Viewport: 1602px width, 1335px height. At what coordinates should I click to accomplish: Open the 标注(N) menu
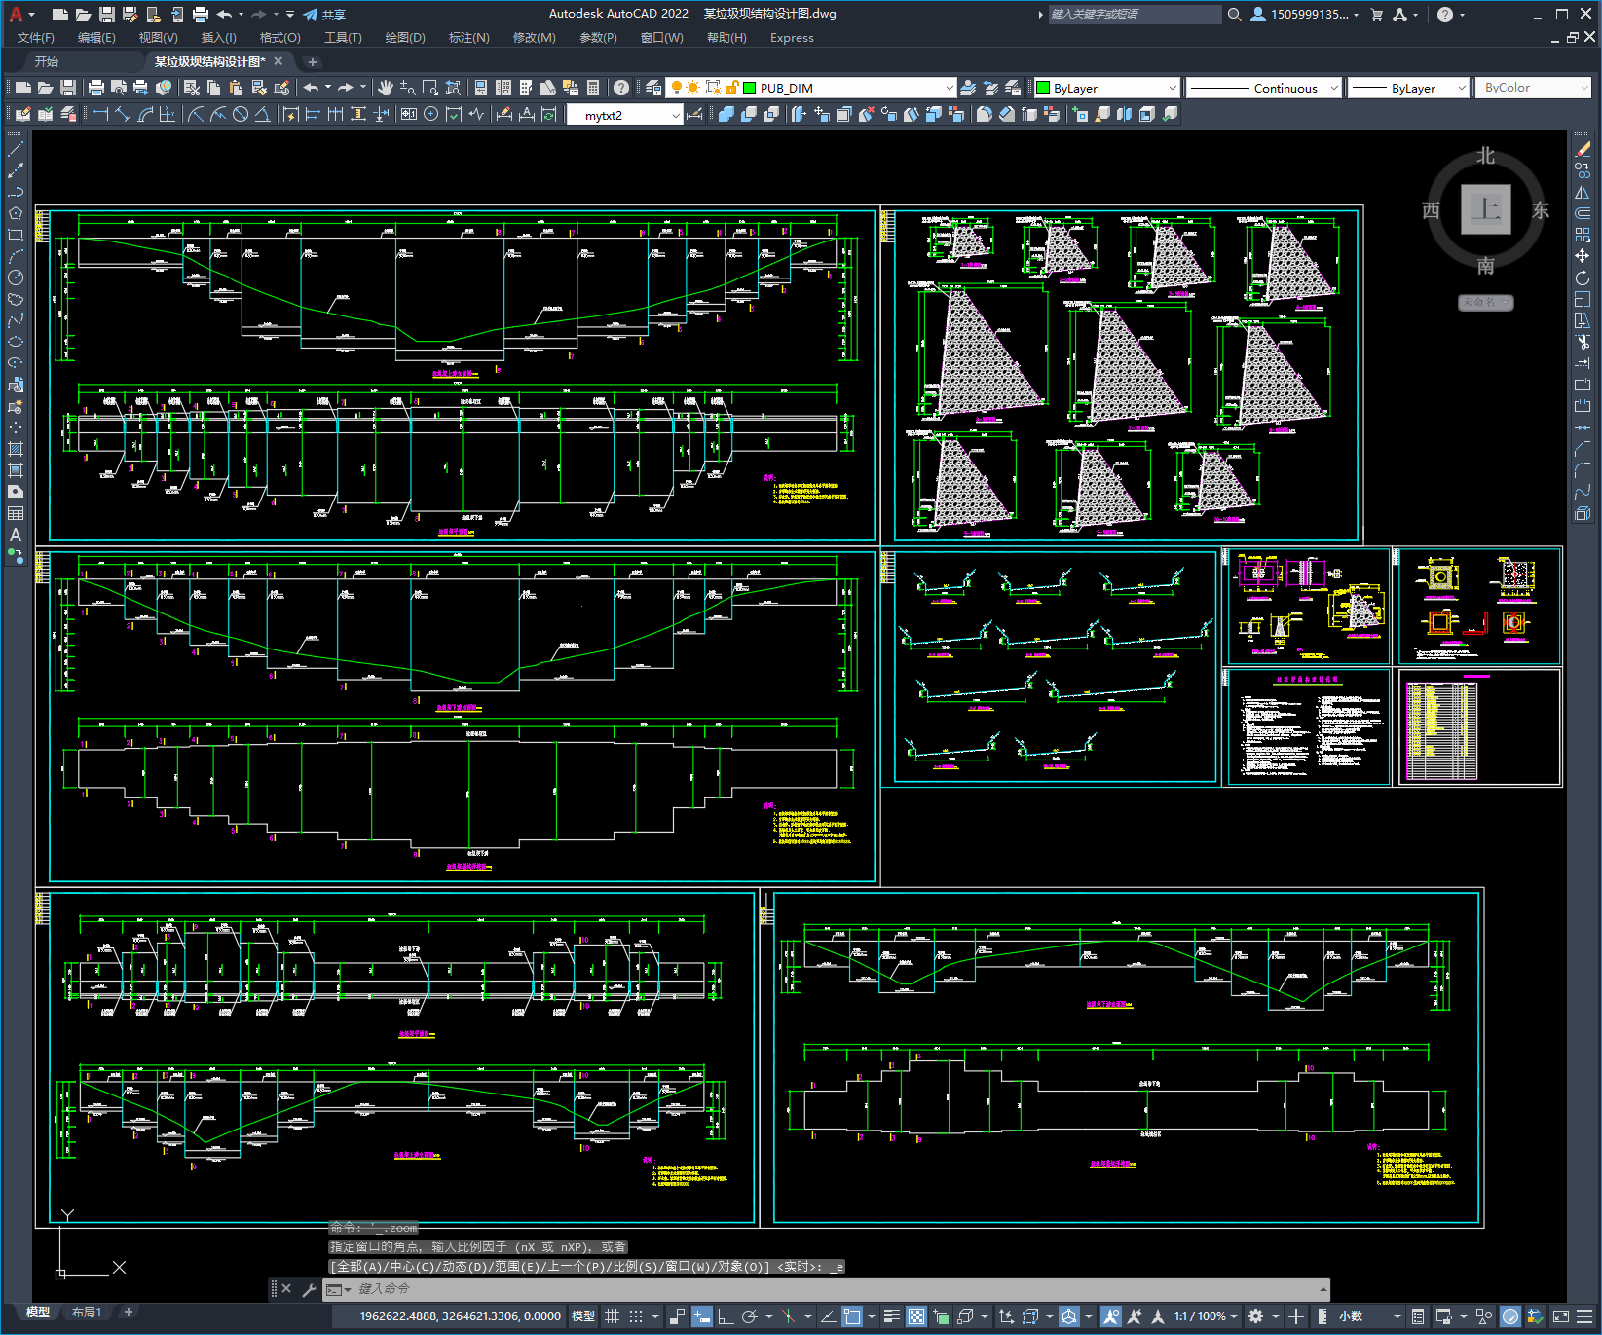click(468, 38)
